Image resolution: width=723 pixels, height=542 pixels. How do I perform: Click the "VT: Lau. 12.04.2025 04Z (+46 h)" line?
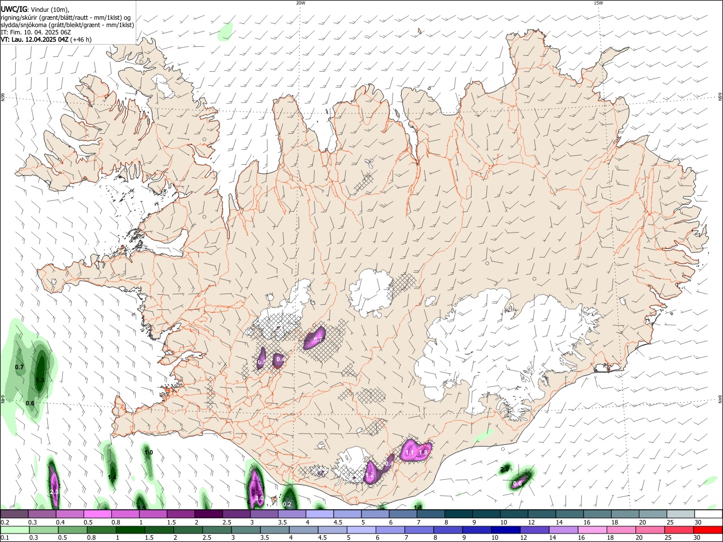(x=46, y=40)
